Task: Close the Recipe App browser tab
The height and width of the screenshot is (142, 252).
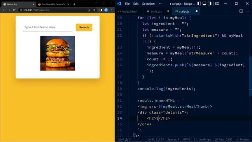Action: pos(33,4)
